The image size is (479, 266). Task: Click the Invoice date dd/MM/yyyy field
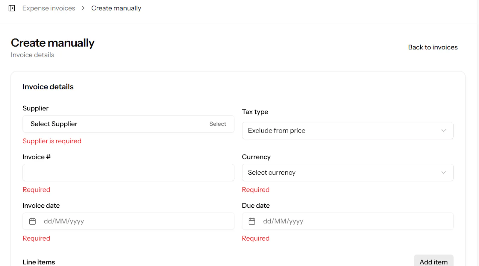128,221
